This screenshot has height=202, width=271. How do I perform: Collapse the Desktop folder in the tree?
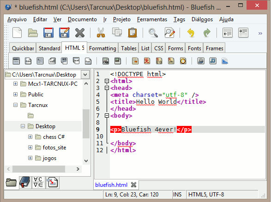click(x=23, y=126)
